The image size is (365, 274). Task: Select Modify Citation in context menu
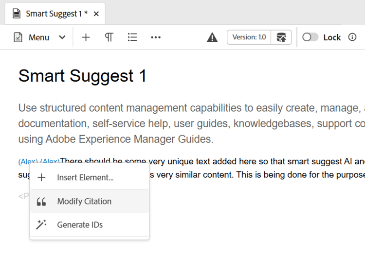pos(84,201)
